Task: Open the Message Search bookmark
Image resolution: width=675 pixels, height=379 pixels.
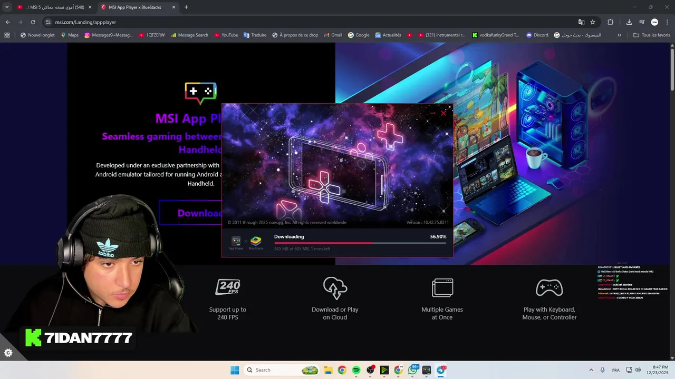Action: tap(189, 35)
